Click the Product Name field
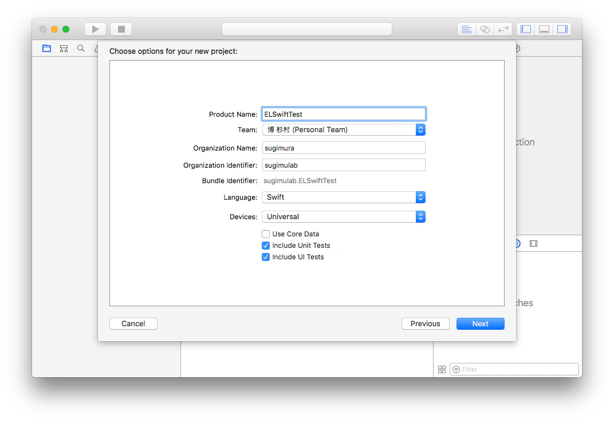Viewport: 614px width, 423px height. point(344,114)
